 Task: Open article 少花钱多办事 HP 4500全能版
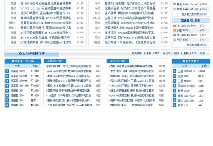[46, 42]
